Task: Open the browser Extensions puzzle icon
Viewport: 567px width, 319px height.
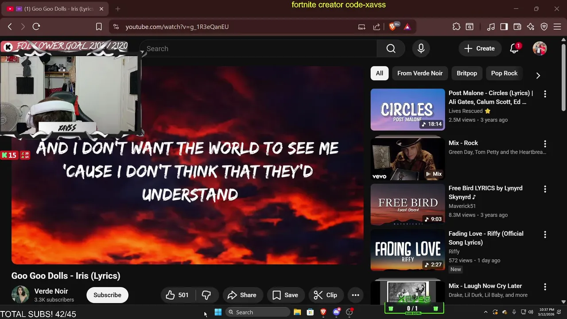Action: pos(456,27)
